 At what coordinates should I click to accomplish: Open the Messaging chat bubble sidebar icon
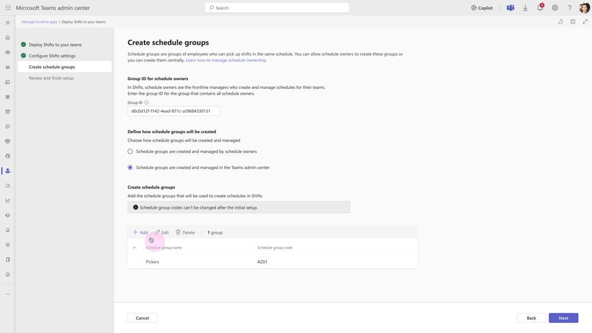tap(8, 126)
